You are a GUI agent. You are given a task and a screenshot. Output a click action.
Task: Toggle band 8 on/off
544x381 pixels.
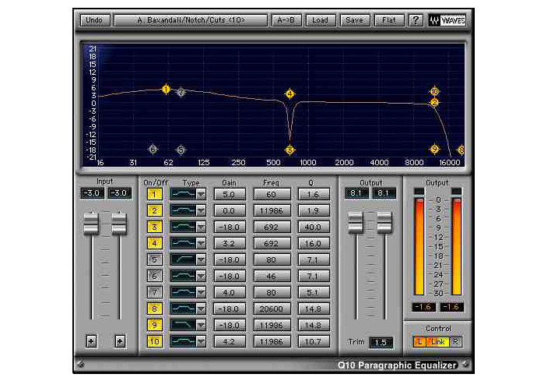154,309
